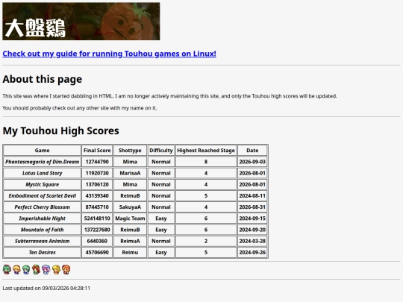Click the 'About this page' heading
Viewport: 403px width, 302px height.
tap(42, 79)
